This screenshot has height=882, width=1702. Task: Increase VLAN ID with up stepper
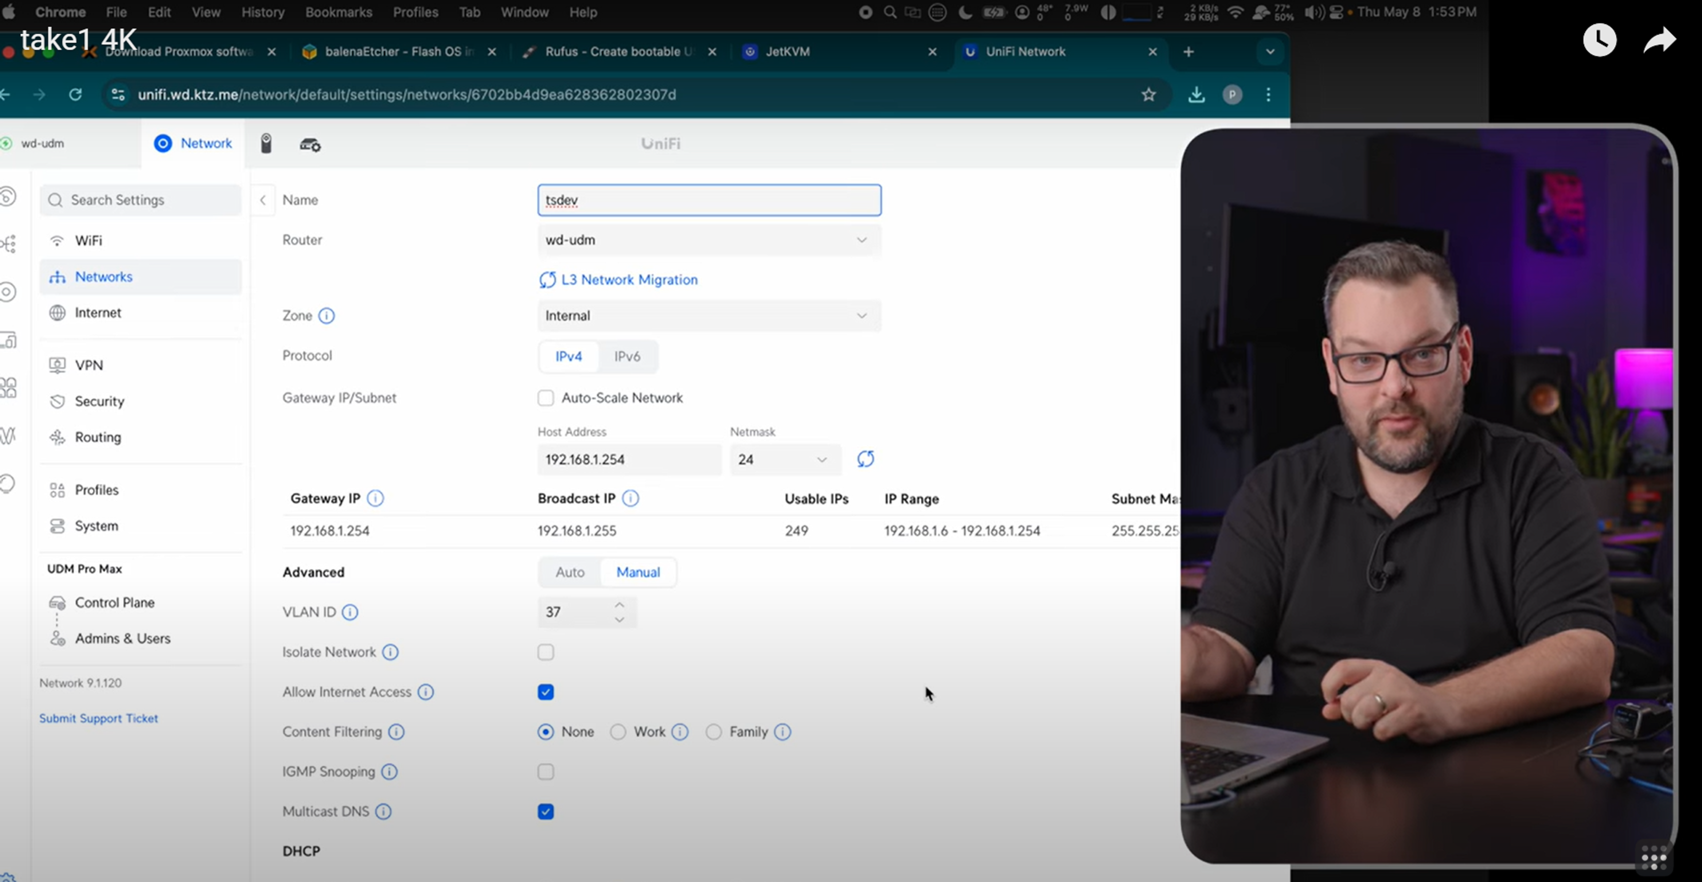click(619, 605)
